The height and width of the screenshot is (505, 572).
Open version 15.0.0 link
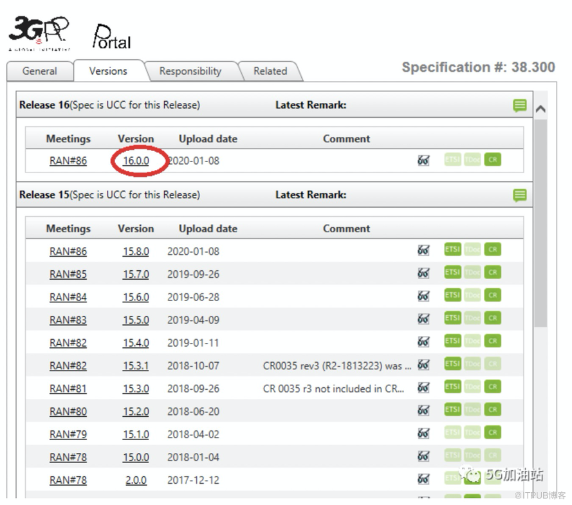[x=136, y=457]
